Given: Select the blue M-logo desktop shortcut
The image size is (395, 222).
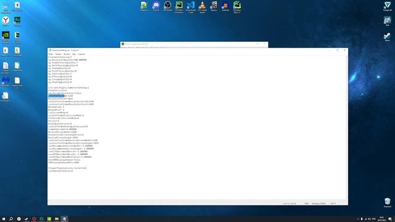Looking at the screenshot, I should (x=6, y=82).
